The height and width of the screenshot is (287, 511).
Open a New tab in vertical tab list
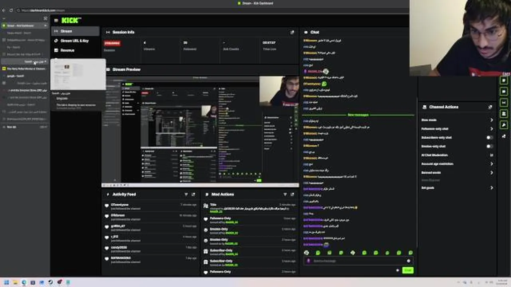point(24,127)
